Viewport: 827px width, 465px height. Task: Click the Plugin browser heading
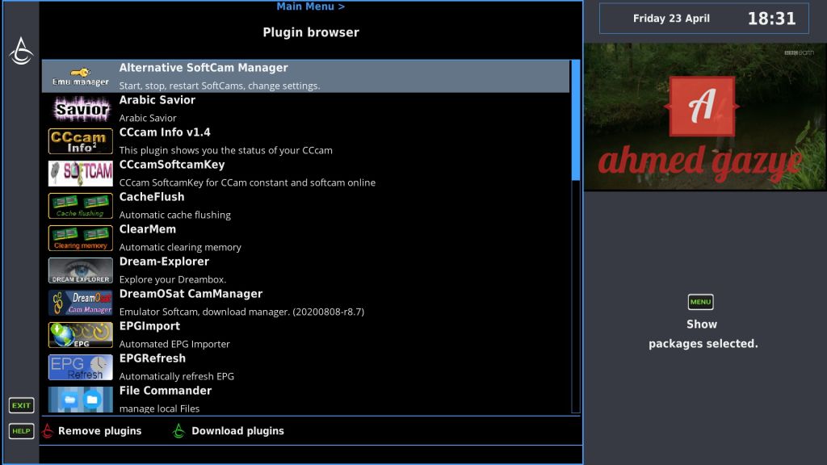311,32
